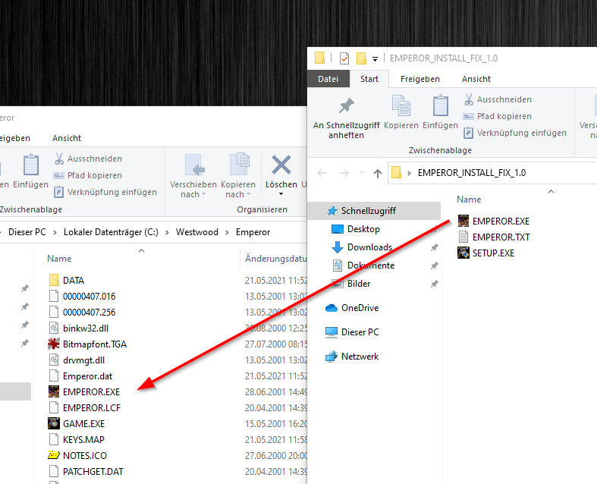Open Ansicht tab in the Emperor window

point(67,138)
